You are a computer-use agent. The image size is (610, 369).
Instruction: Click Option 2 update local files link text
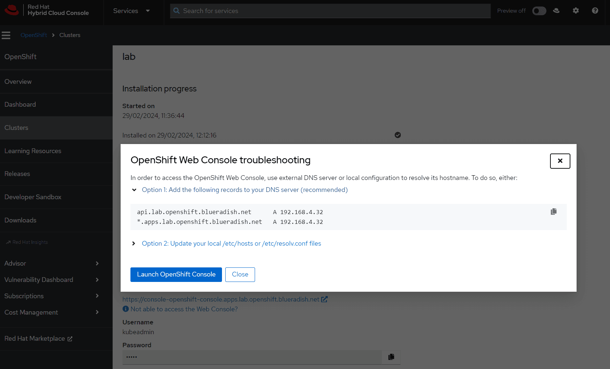pos(231,243)
